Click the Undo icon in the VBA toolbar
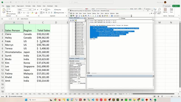The width and height of the screenshot is (181, 102). coord(89,16)
